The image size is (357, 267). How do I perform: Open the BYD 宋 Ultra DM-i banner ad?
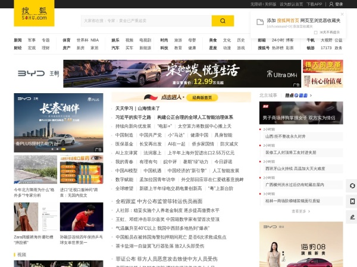pyautogui.click(x=182, y=74)
